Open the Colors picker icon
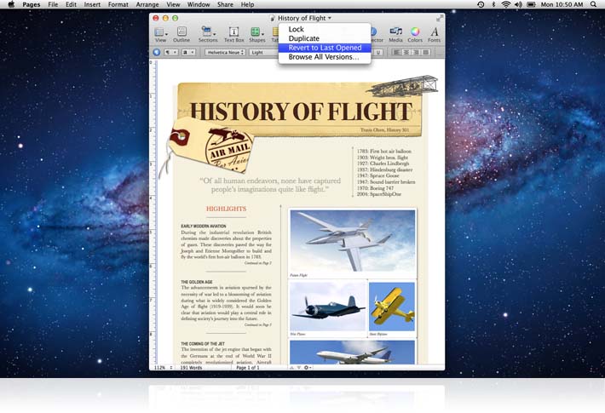 415,32
